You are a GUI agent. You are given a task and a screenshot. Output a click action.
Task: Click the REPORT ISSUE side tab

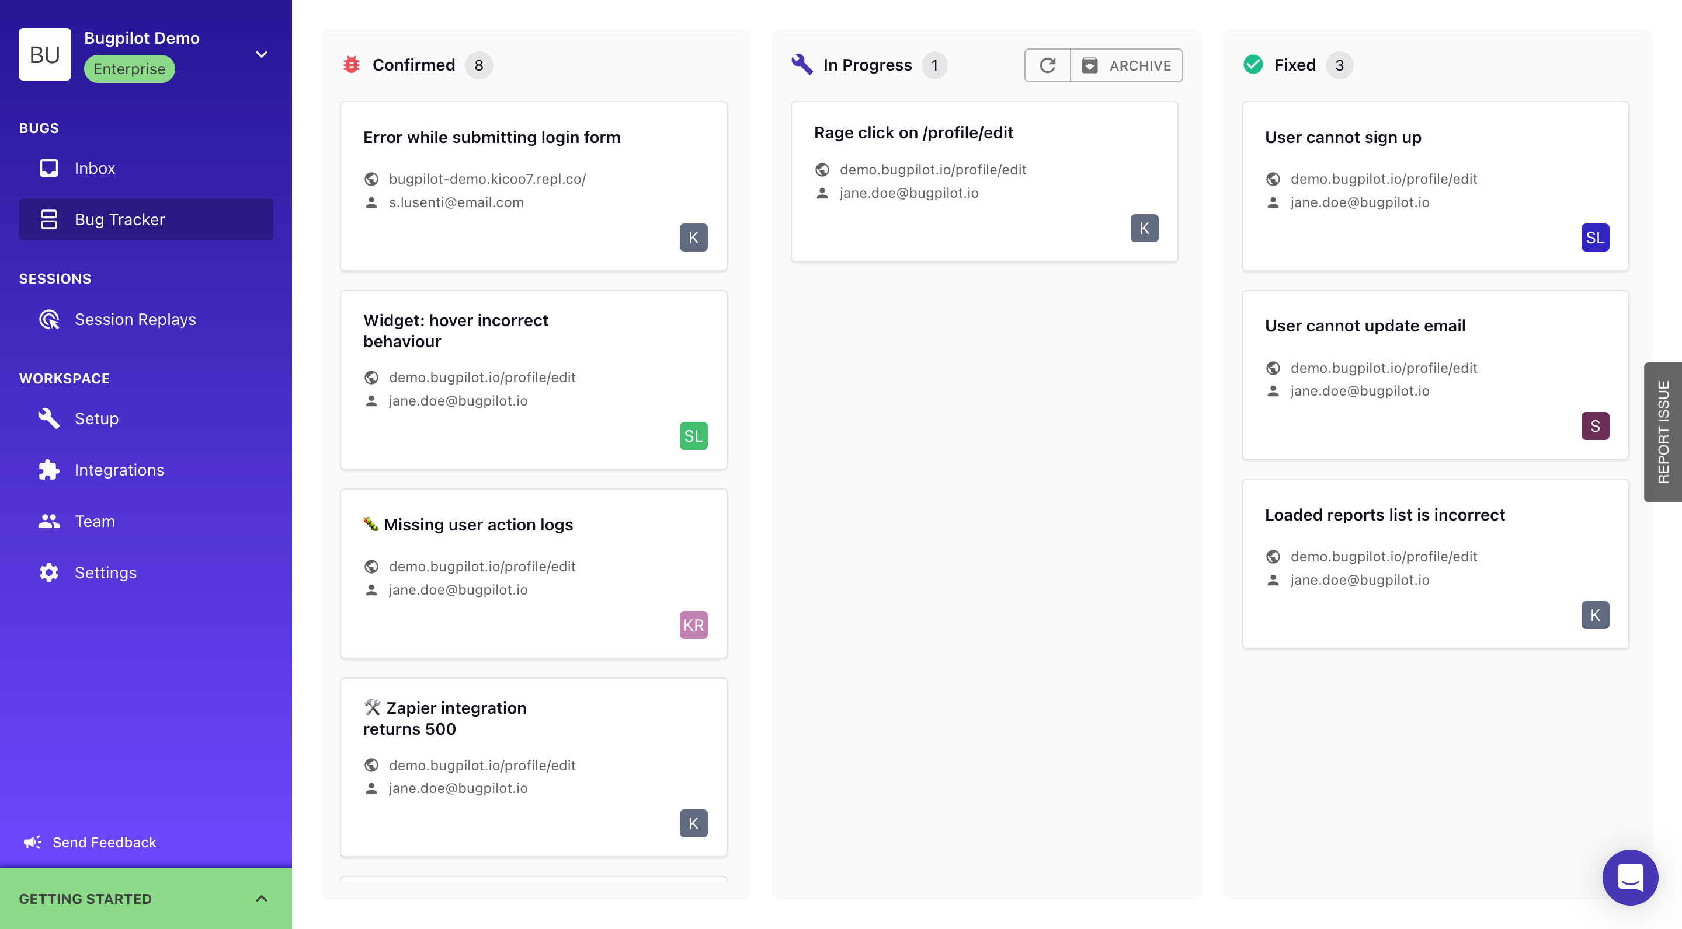click(x=1662, y=432)
